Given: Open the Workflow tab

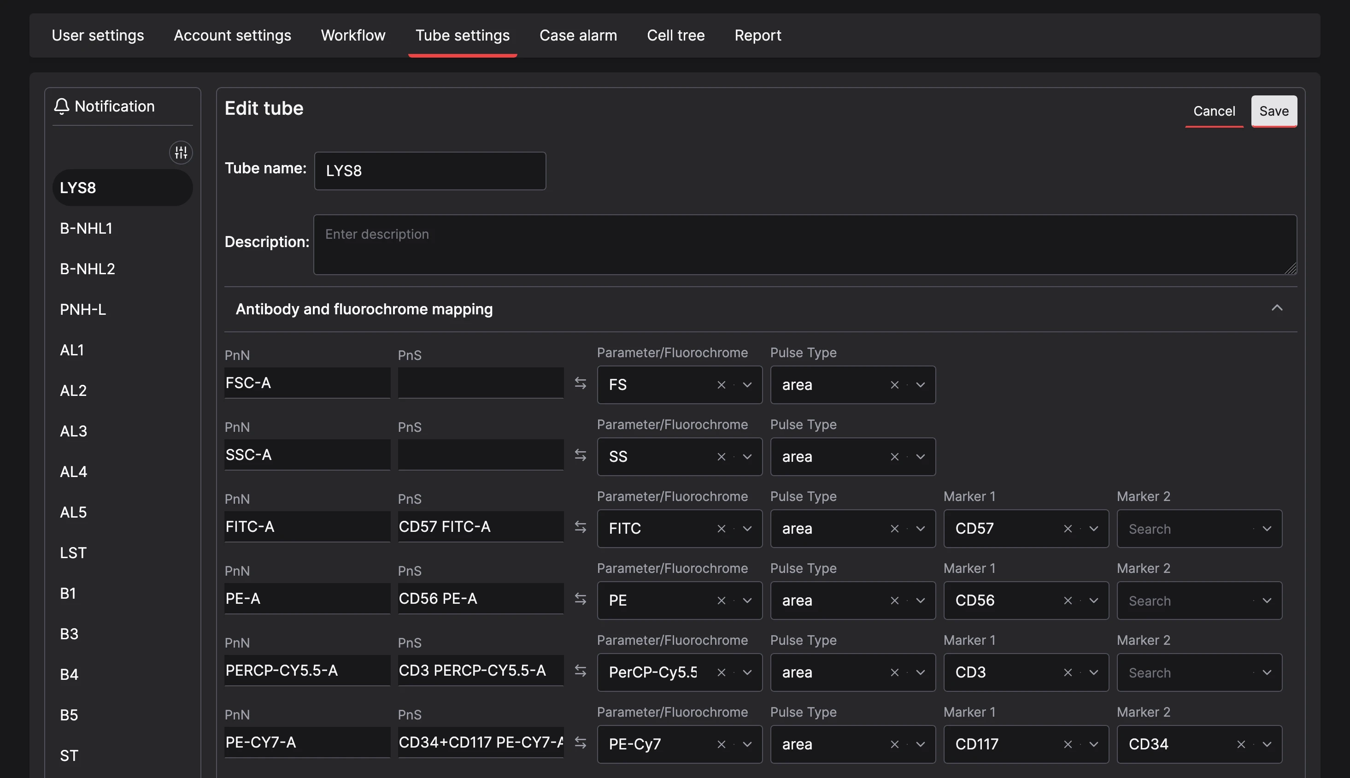Looking at the screenshot, I should 353,35.
